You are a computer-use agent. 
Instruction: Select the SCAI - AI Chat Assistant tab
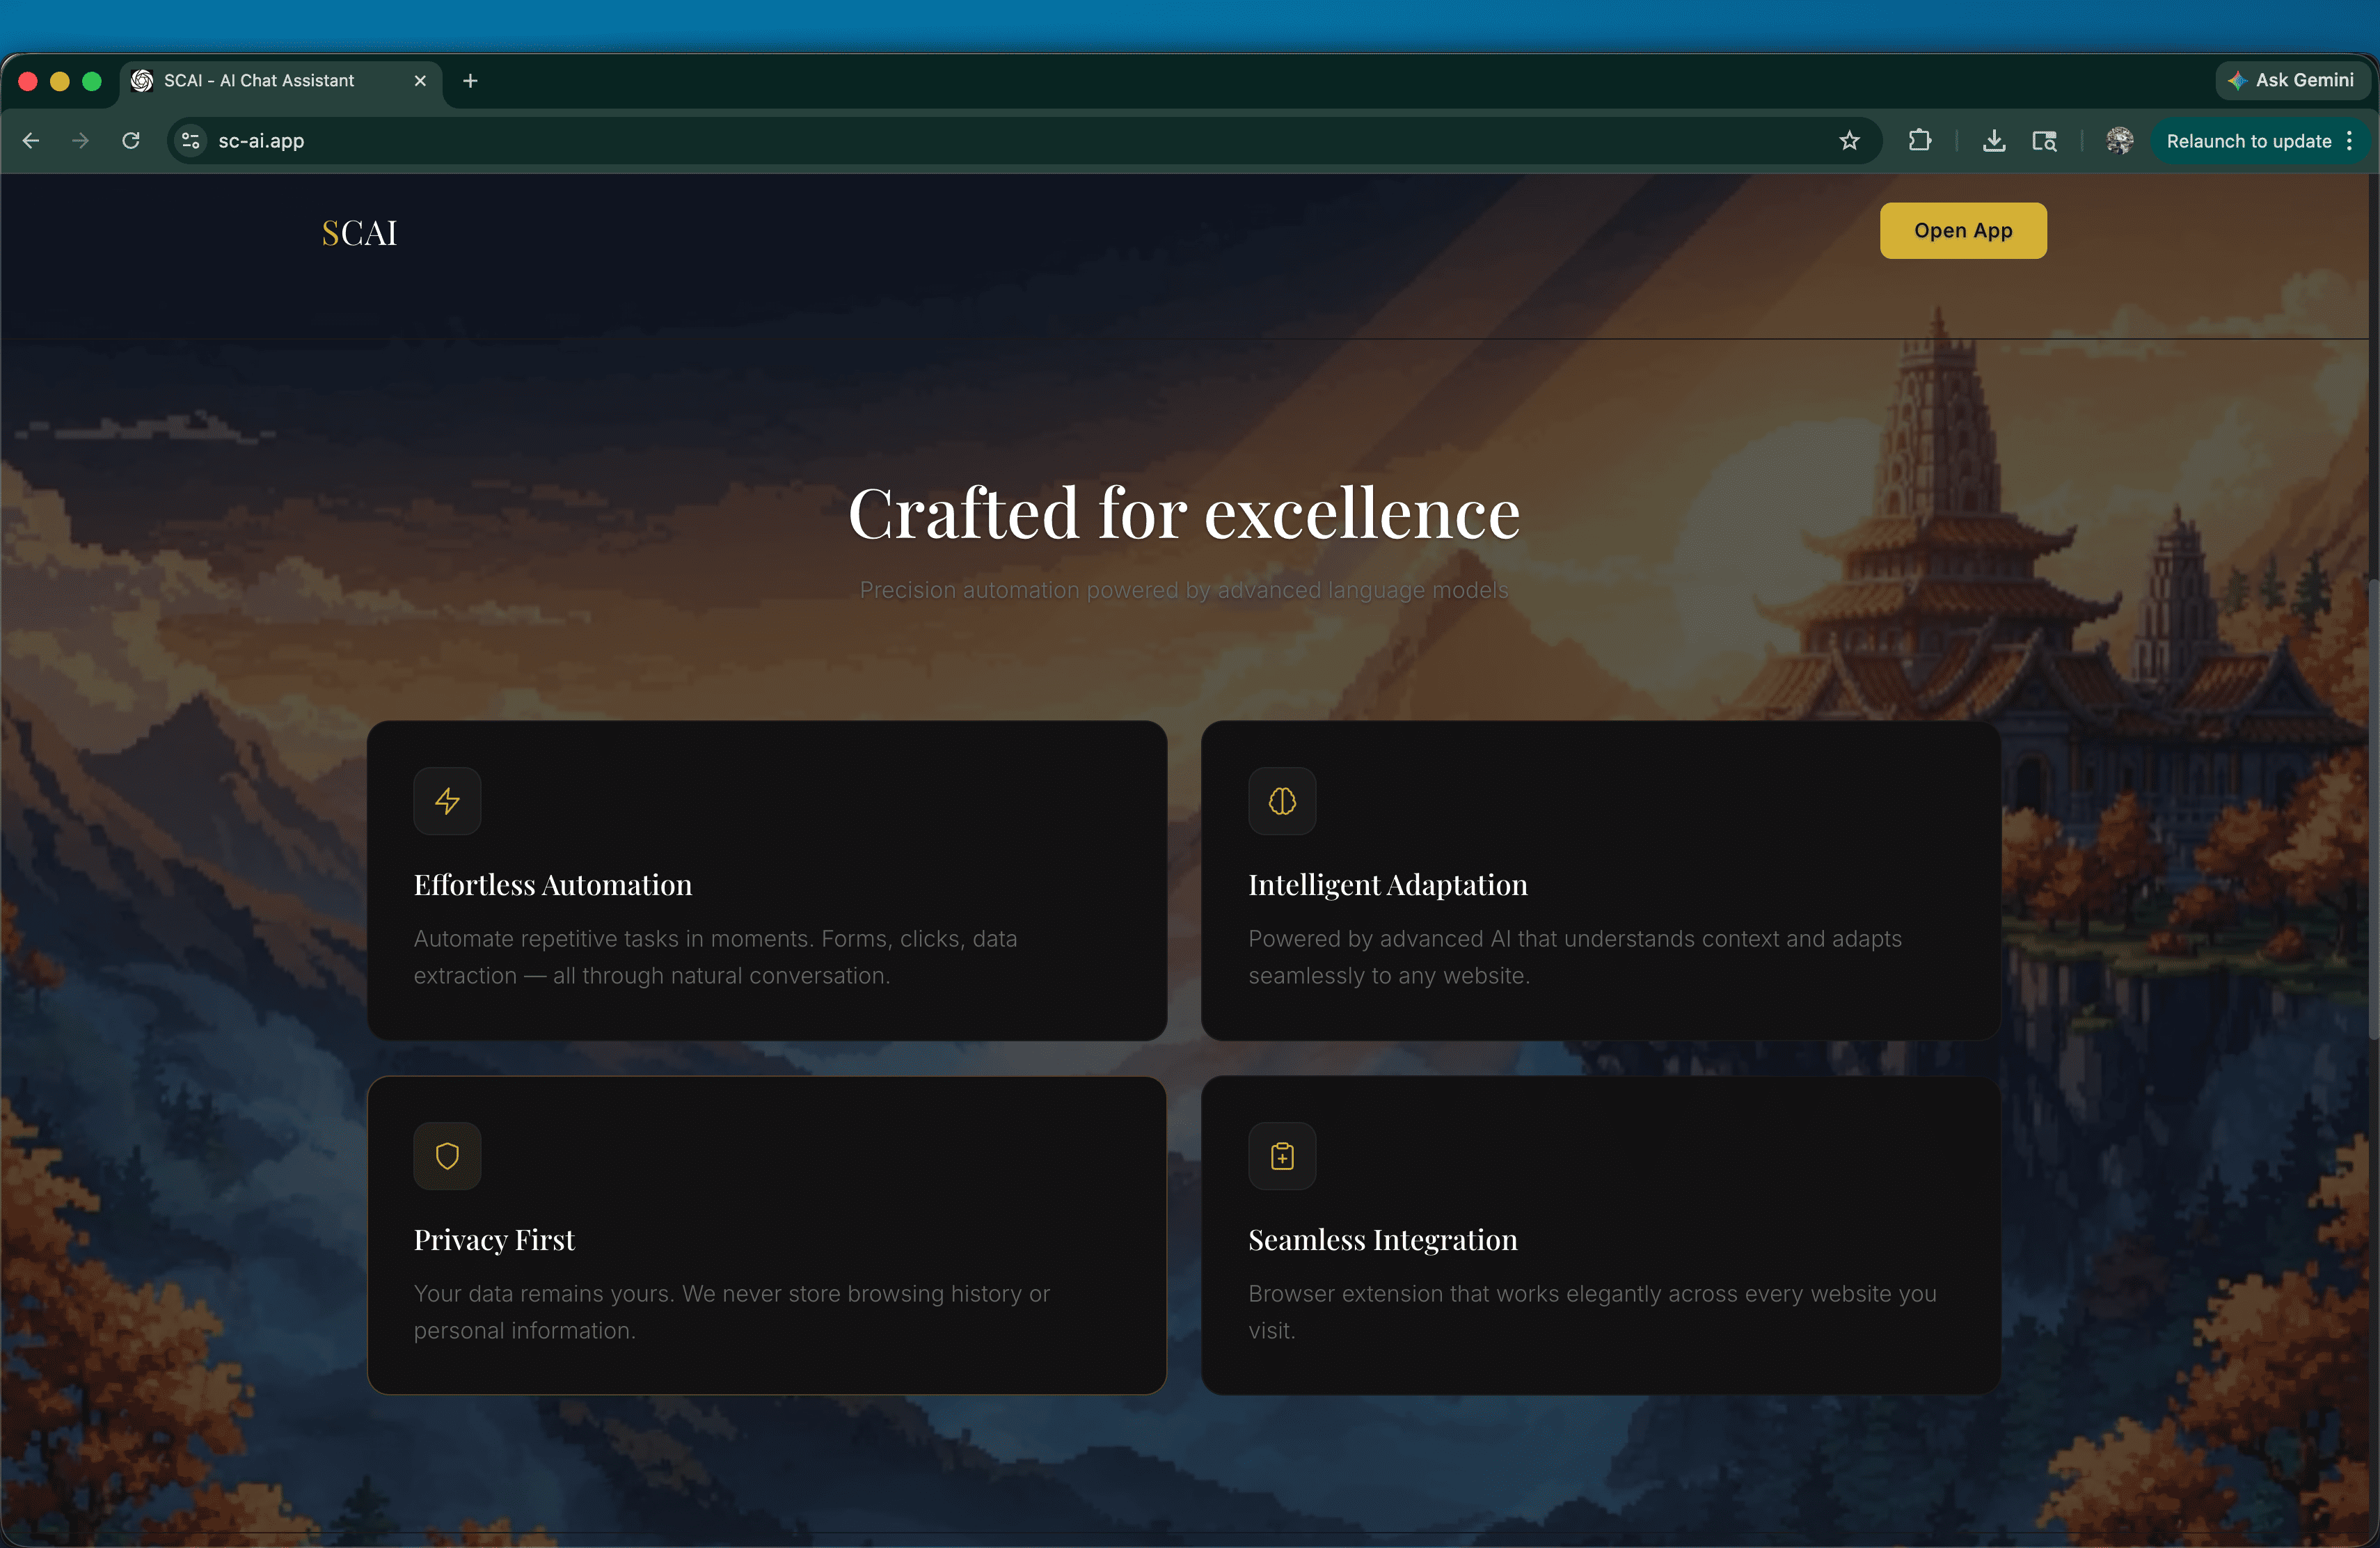259,81
